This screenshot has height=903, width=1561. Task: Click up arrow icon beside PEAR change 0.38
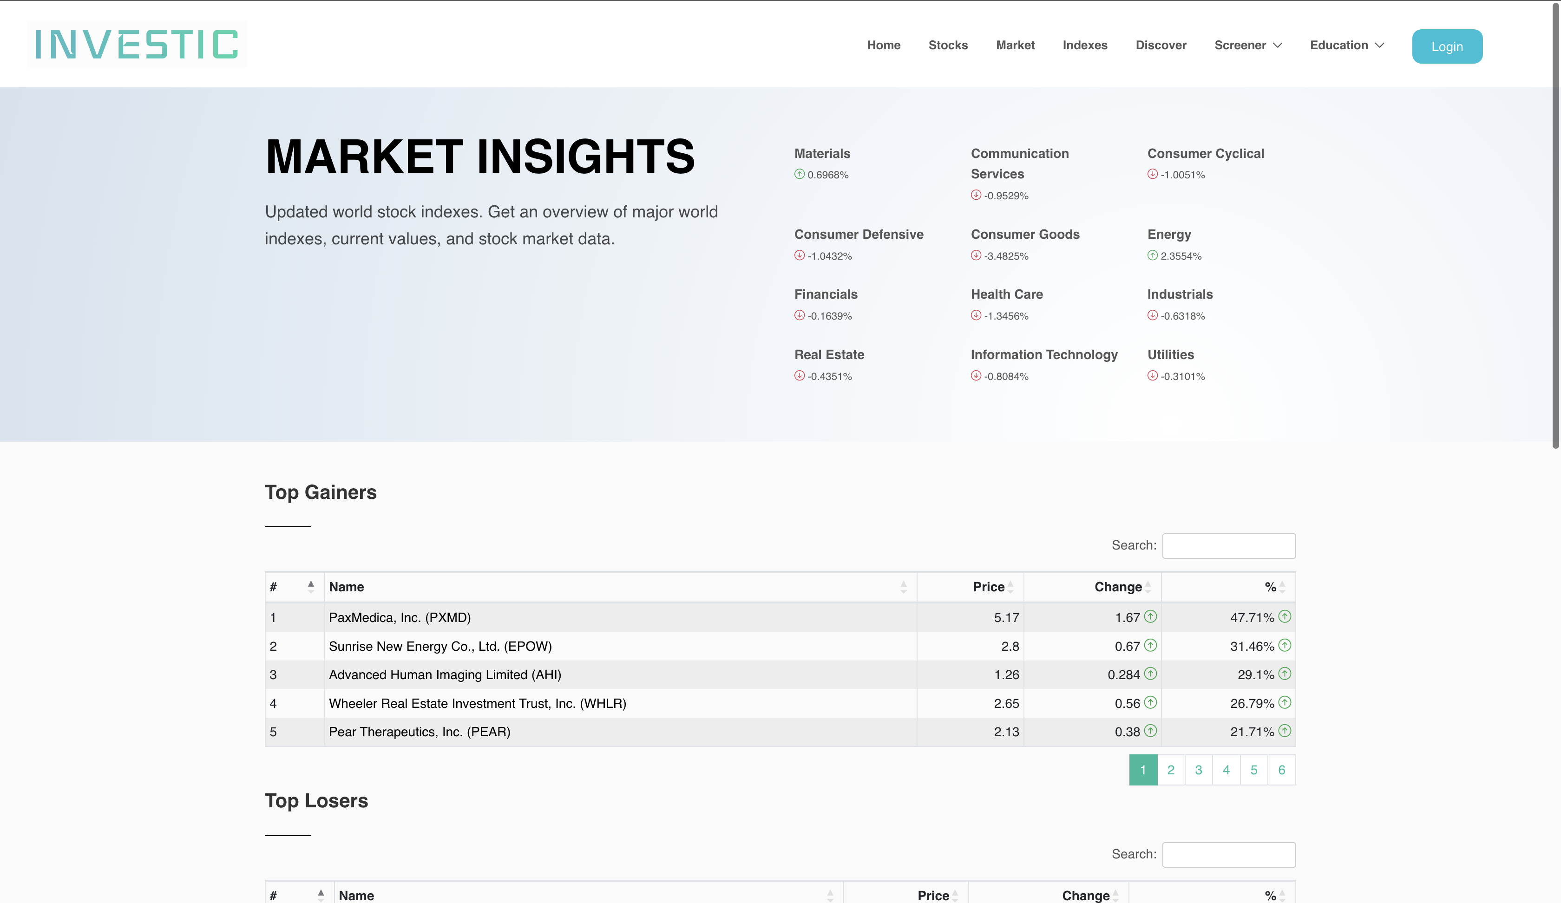[1150, 731]
